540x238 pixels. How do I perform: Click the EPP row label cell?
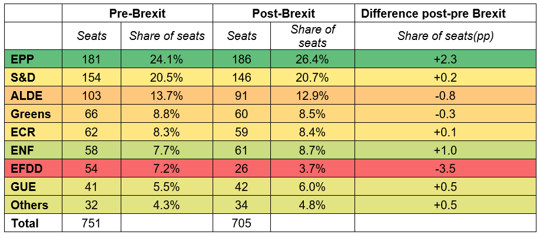point(32,59)
